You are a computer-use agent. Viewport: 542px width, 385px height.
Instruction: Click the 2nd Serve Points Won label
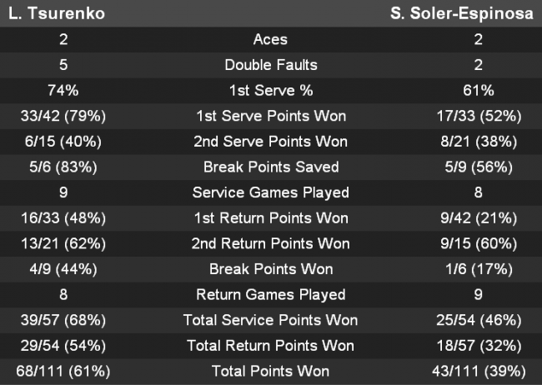click(270, 142)
